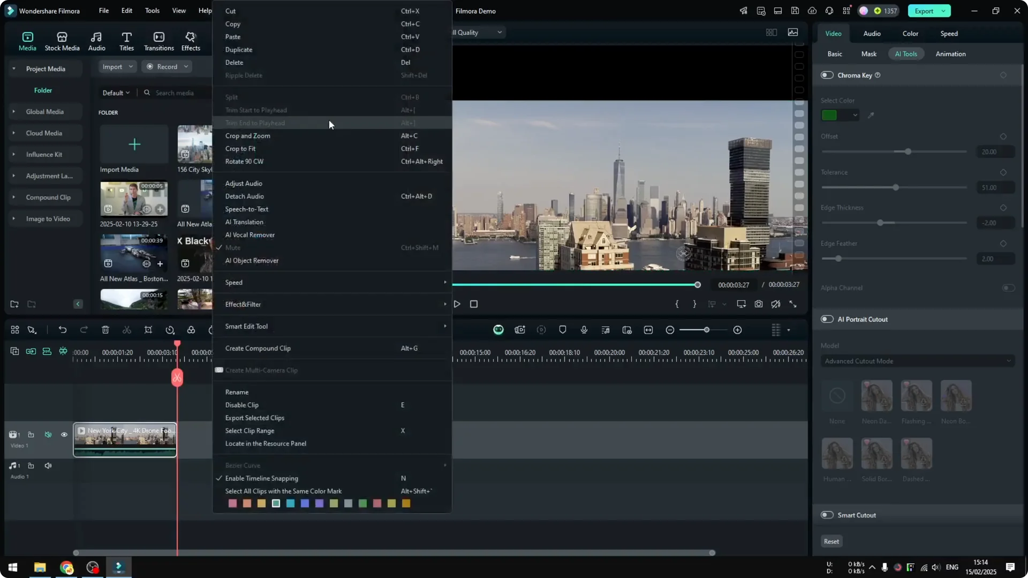This screenshot has height=578, width=1028.
Task: Enable the Smart Cutout toggle
Action: click(x=827, y=515)
